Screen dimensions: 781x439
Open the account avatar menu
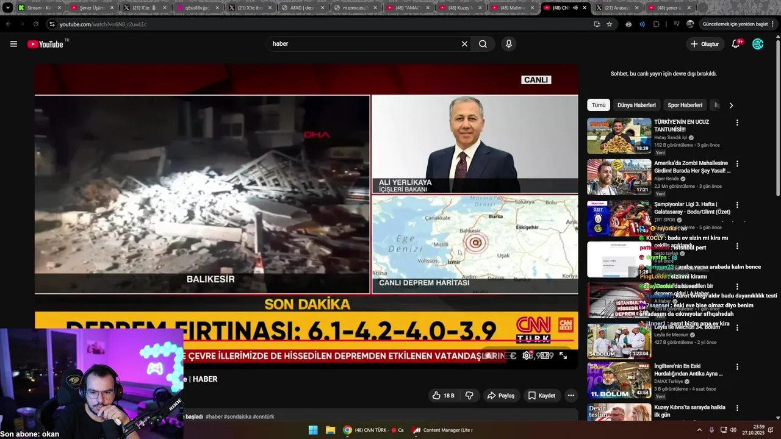click(758, 44)
